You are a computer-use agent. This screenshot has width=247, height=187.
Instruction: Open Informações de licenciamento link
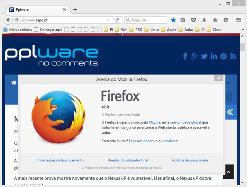pos(60,160)
